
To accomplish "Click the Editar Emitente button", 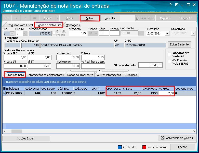I will point(179,44).
